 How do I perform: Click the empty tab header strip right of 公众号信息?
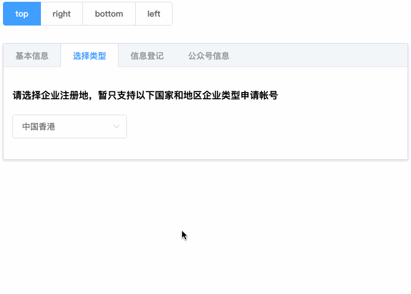click(x=320, y=56)
